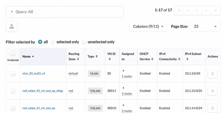Expand 1 nodes for vlan_30_leaf3_v4

coord(127,76)
